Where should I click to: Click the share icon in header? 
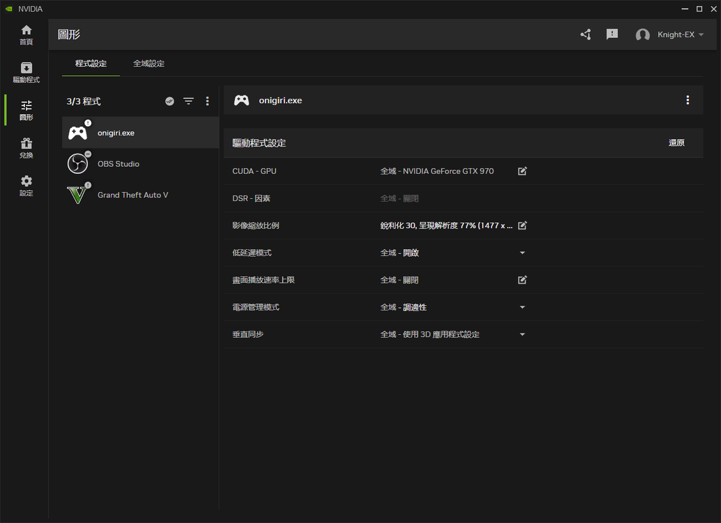pyautogui.click(x=586, y=35)
